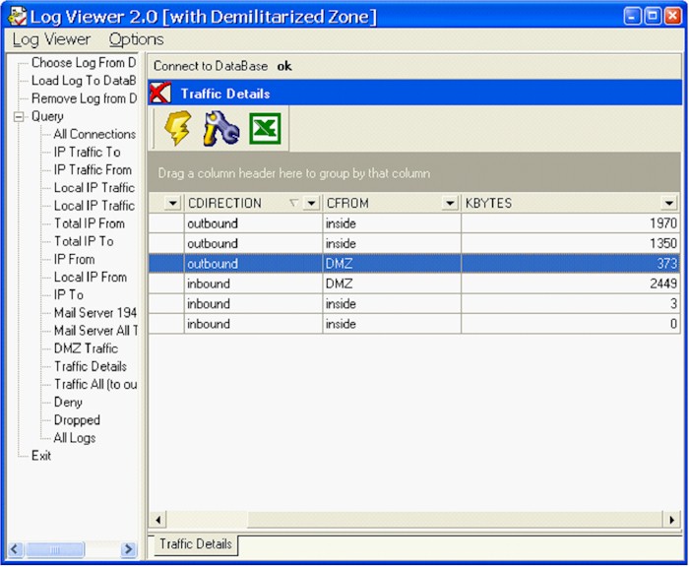Collapse the Query tree node
The image size is (689, 567).
pos(19,116)
